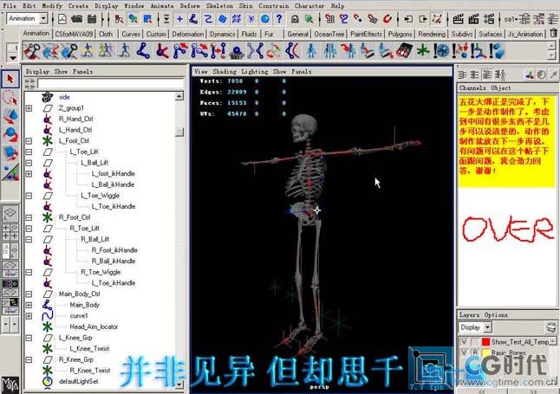
Task: Switch to the Deformation shelf tab
Action: 188,34
